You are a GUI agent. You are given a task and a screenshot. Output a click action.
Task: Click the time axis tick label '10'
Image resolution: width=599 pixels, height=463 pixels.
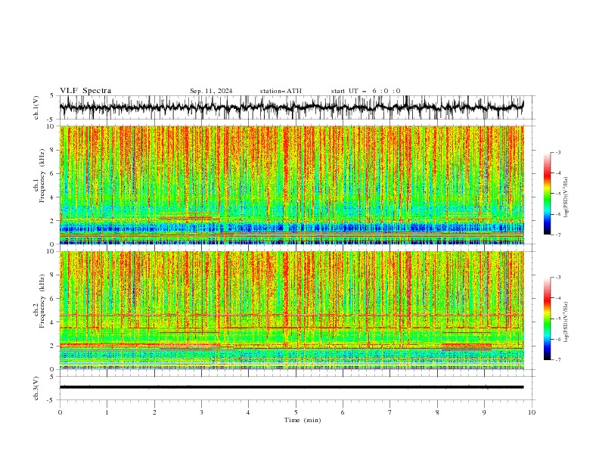pyautogui.click(x=532, y=412)
